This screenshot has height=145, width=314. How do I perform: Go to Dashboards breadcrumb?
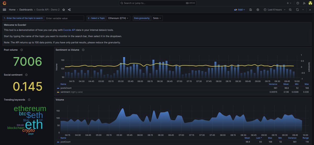(26, 10)
